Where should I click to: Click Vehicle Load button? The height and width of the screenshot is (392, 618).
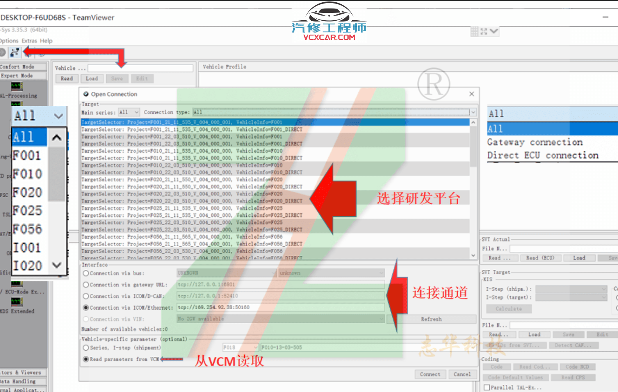(x=92, y=78)
